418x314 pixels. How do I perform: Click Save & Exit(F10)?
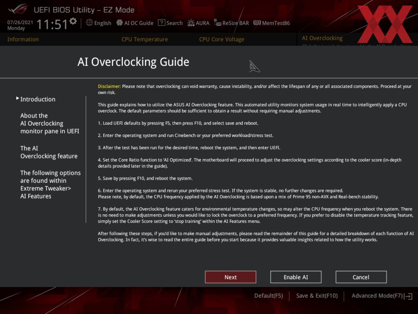click(317, 296)
